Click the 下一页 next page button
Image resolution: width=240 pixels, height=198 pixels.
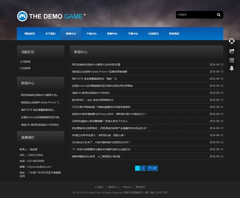coord(152,168)
